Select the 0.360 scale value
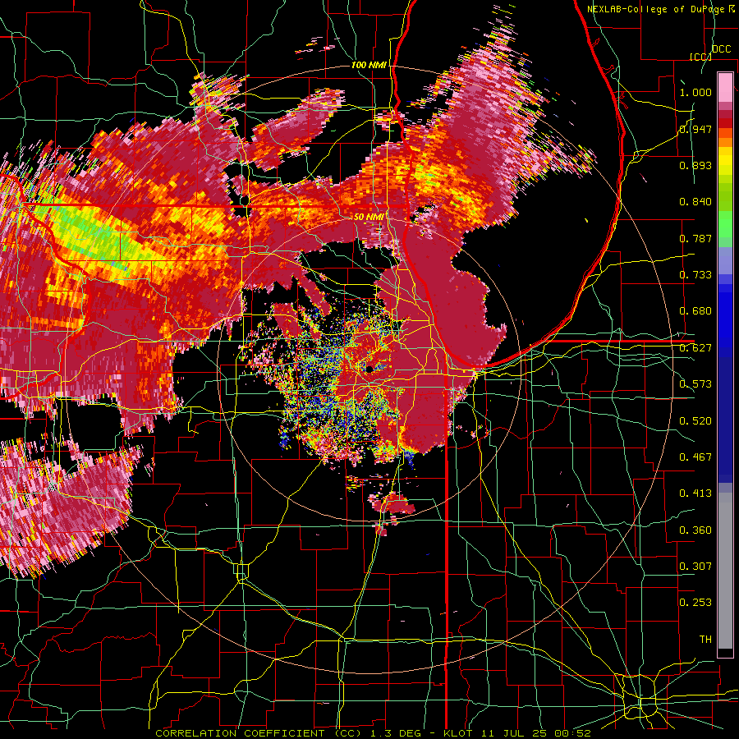Image resolution: width=739 pixels, height=739 pixels. pyautogui.click(x=695, y=530)
